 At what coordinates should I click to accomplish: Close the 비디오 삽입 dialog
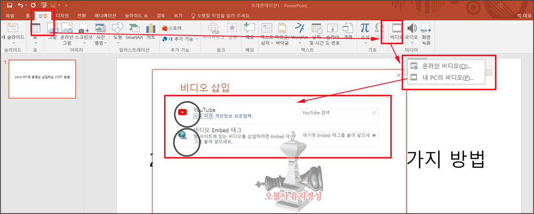coord(399,75)
